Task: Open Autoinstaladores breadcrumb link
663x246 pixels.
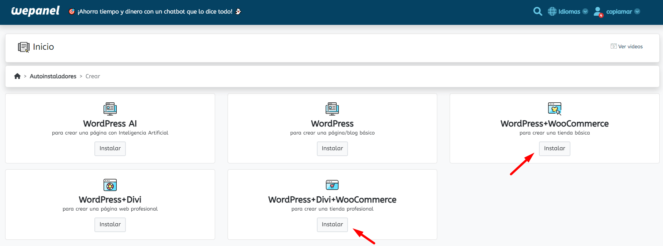Action: click(53, 76)
